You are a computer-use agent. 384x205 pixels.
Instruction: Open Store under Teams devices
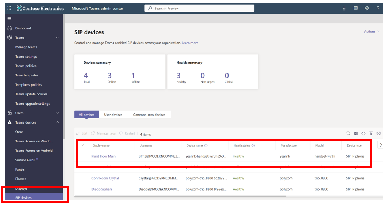click(x=19, y=132)
